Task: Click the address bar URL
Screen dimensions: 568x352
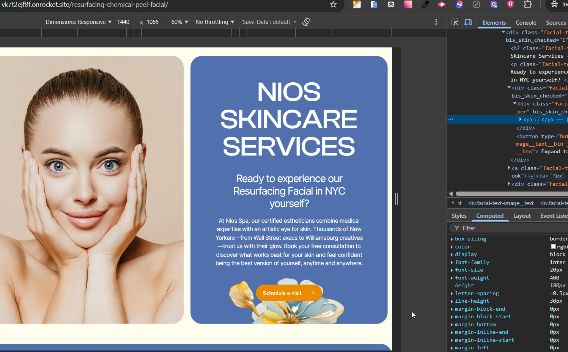Action: click(x=85, y=5)
